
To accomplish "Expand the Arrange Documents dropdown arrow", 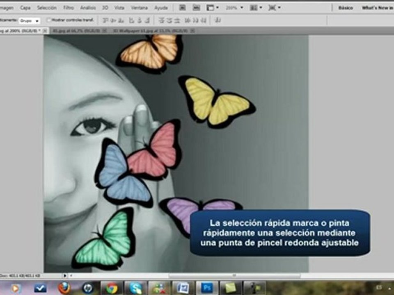I will (x=261, y=8).
